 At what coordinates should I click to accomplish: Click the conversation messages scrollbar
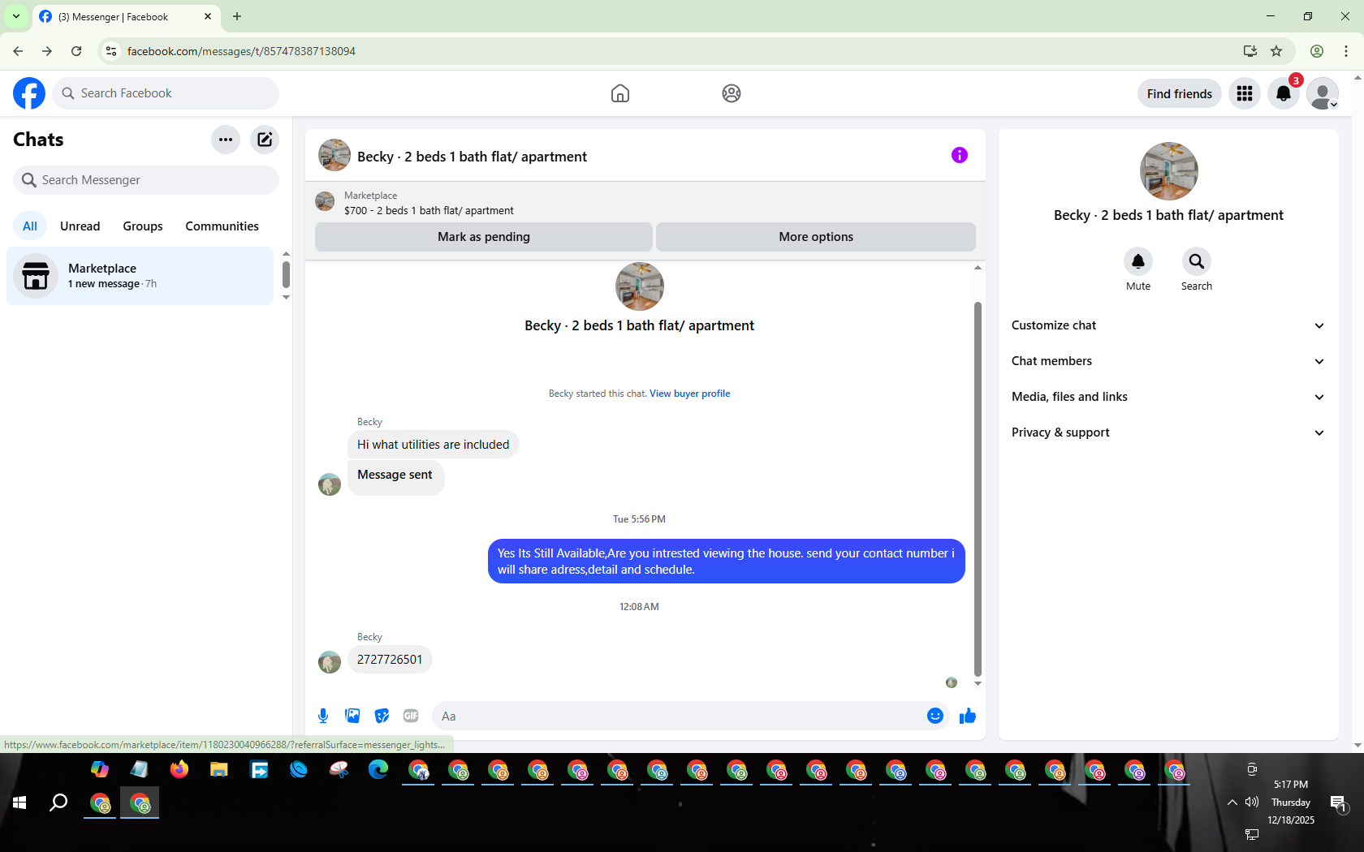tap(978, 488)
